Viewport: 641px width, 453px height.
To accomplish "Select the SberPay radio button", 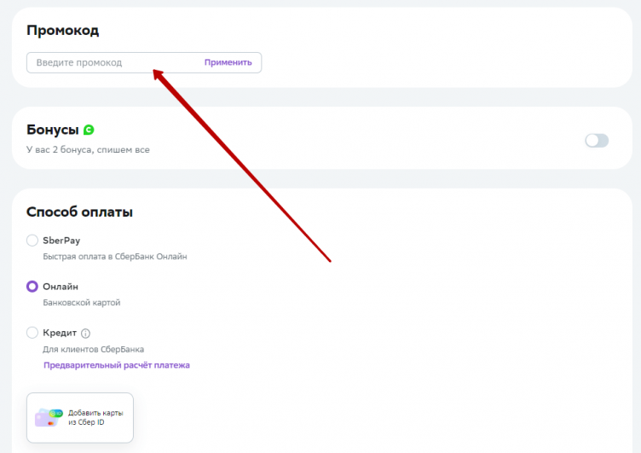I will 32,241.
